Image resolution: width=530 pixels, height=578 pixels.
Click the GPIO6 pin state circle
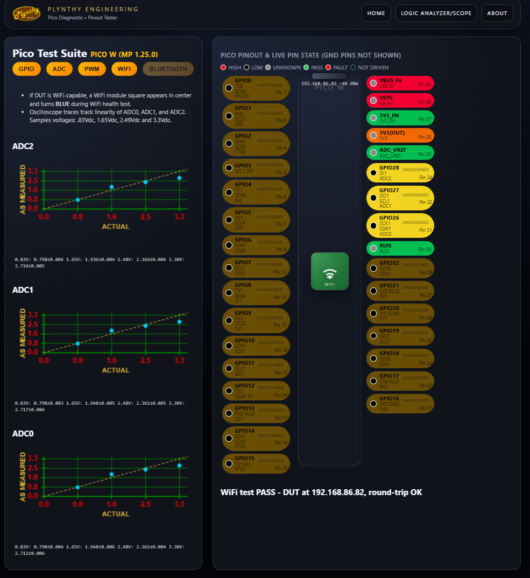pyautogui.click(x=229, y=245)
